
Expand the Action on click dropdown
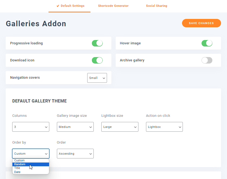[164, 127]
